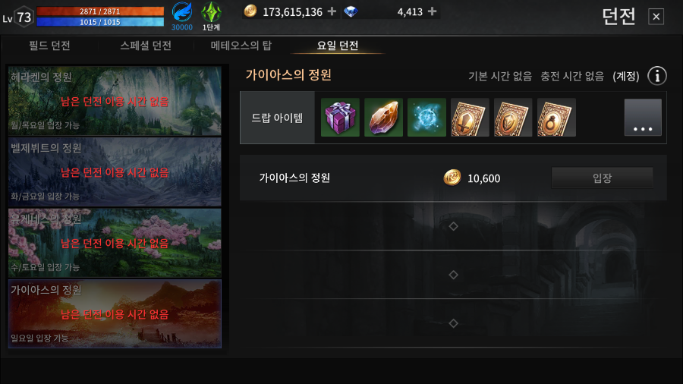Viewport: 683px width, 384px height.
Task: Switch to the 필드 던전 tab
Action: pyautogui.click(x=49, y=46)
